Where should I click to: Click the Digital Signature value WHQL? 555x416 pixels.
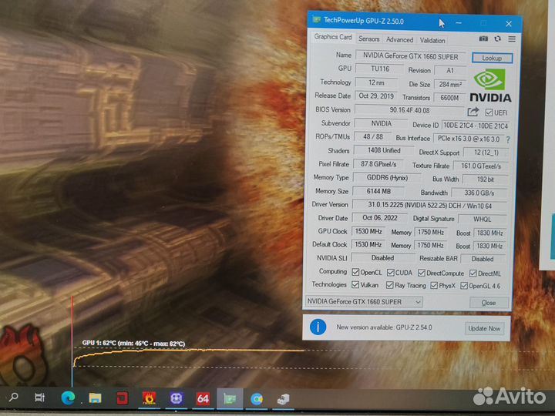tap(482, 220)
